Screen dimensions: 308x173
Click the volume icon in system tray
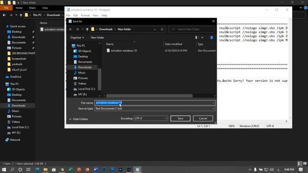coord(271,170)
